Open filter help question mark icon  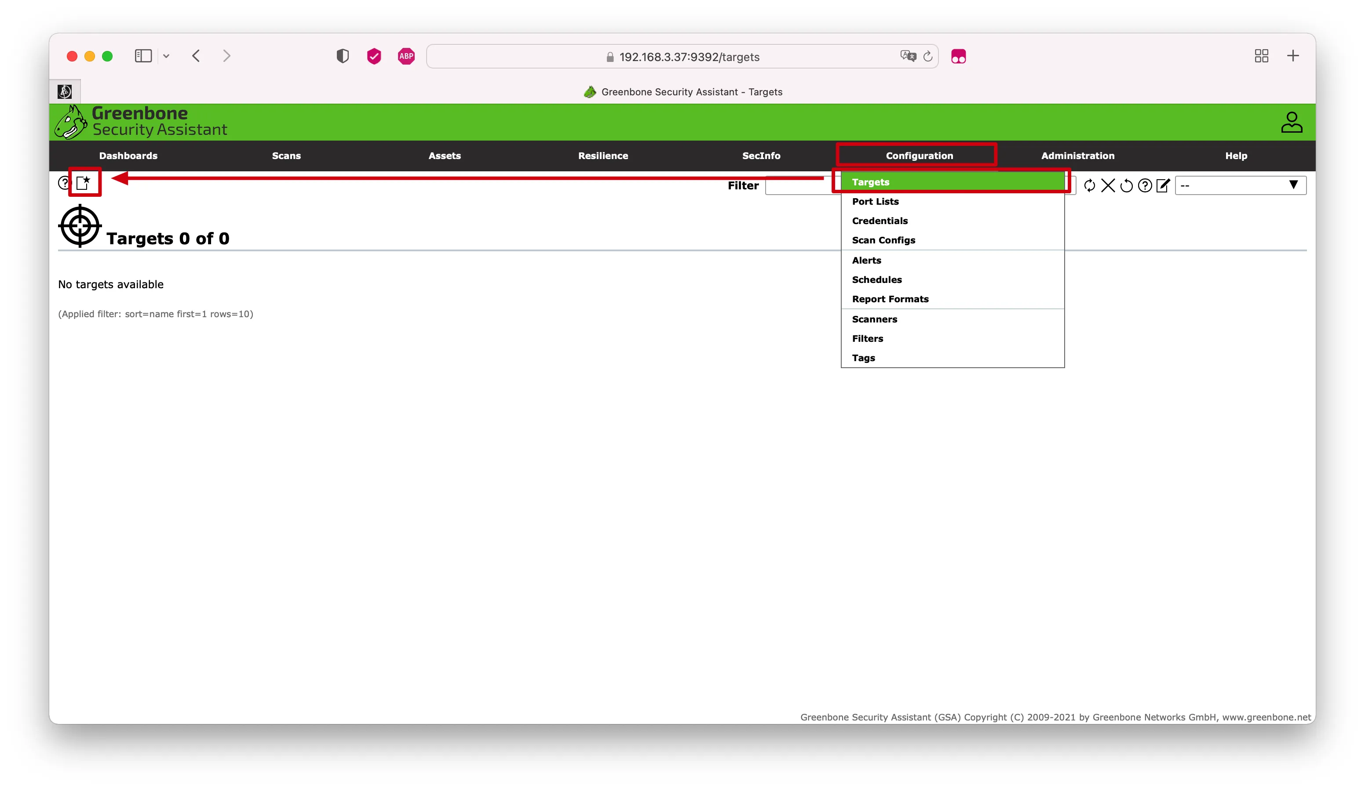1145,186
